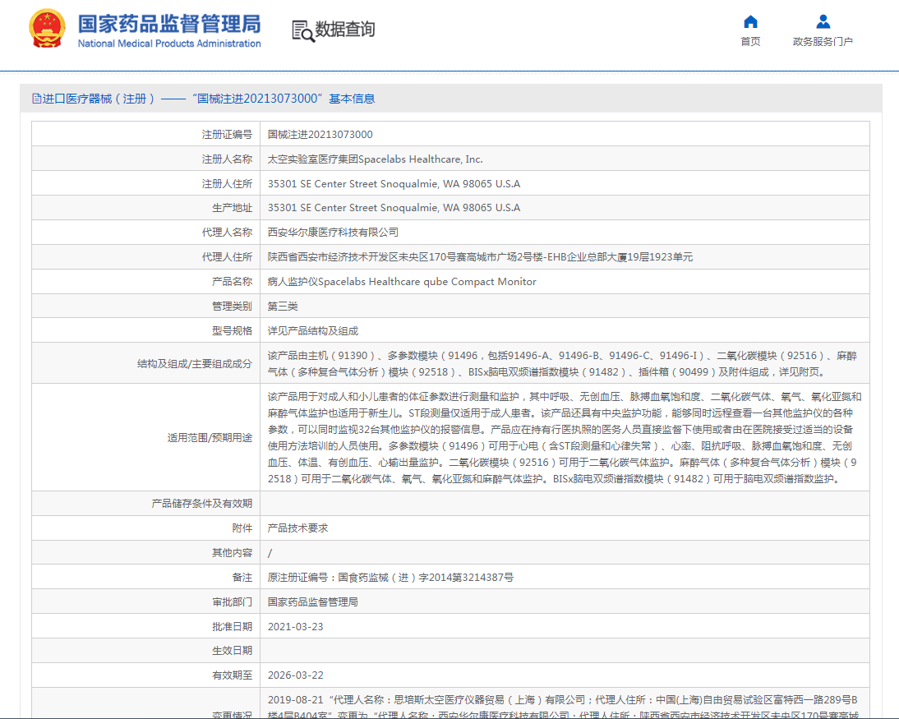Click the 代理人名称 row label
This screenshot has width=899, height=719.
(x=227, y=233)
